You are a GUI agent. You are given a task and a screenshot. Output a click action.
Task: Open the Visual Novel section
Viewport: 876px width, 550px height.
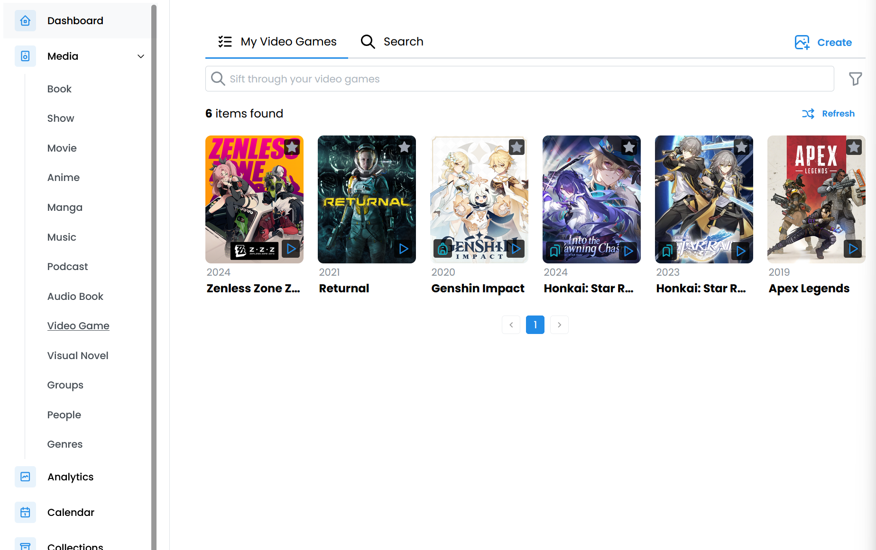78,356
